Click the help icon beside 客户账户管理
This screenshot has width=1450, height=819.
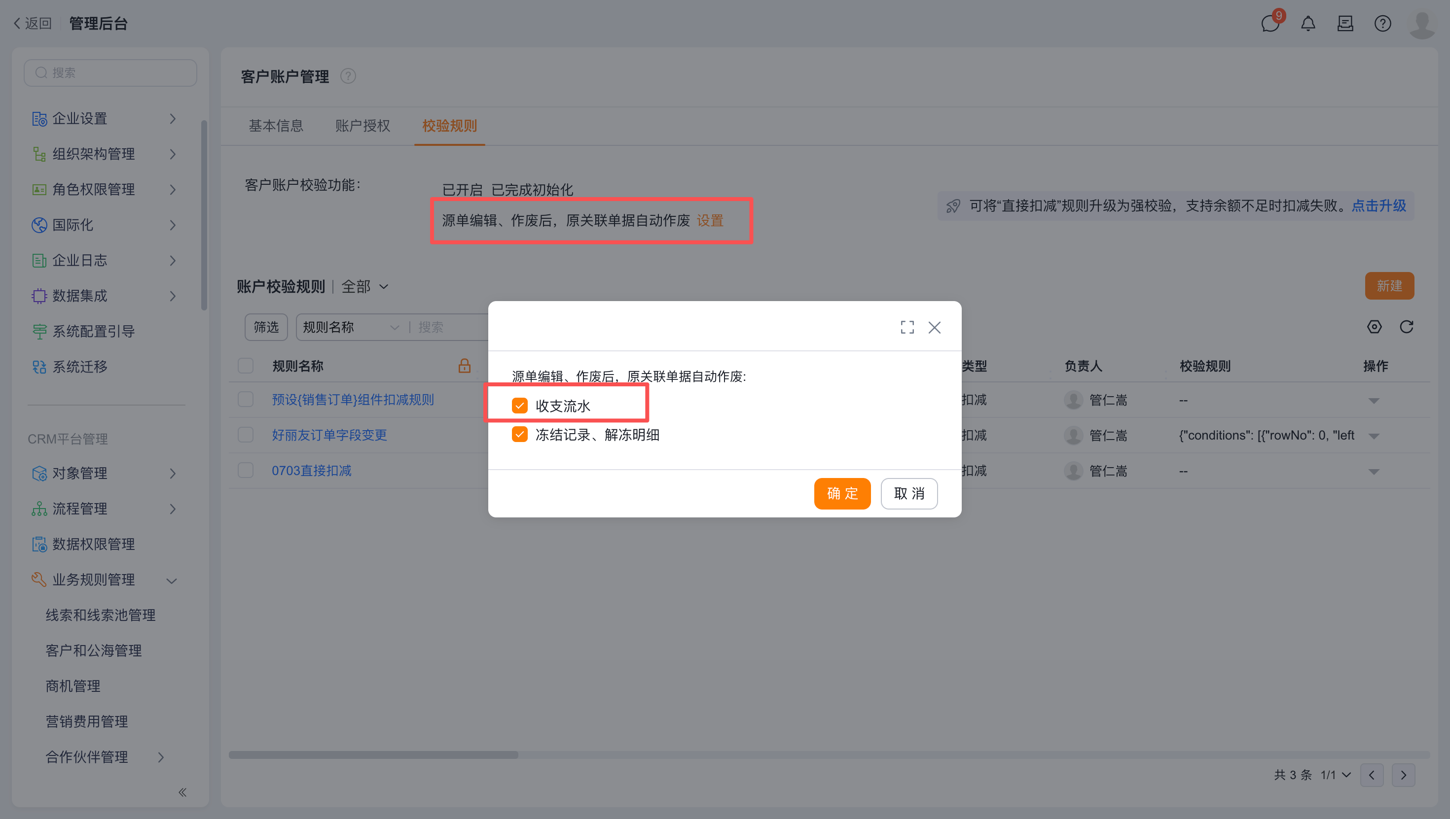[x=348, y=76]
